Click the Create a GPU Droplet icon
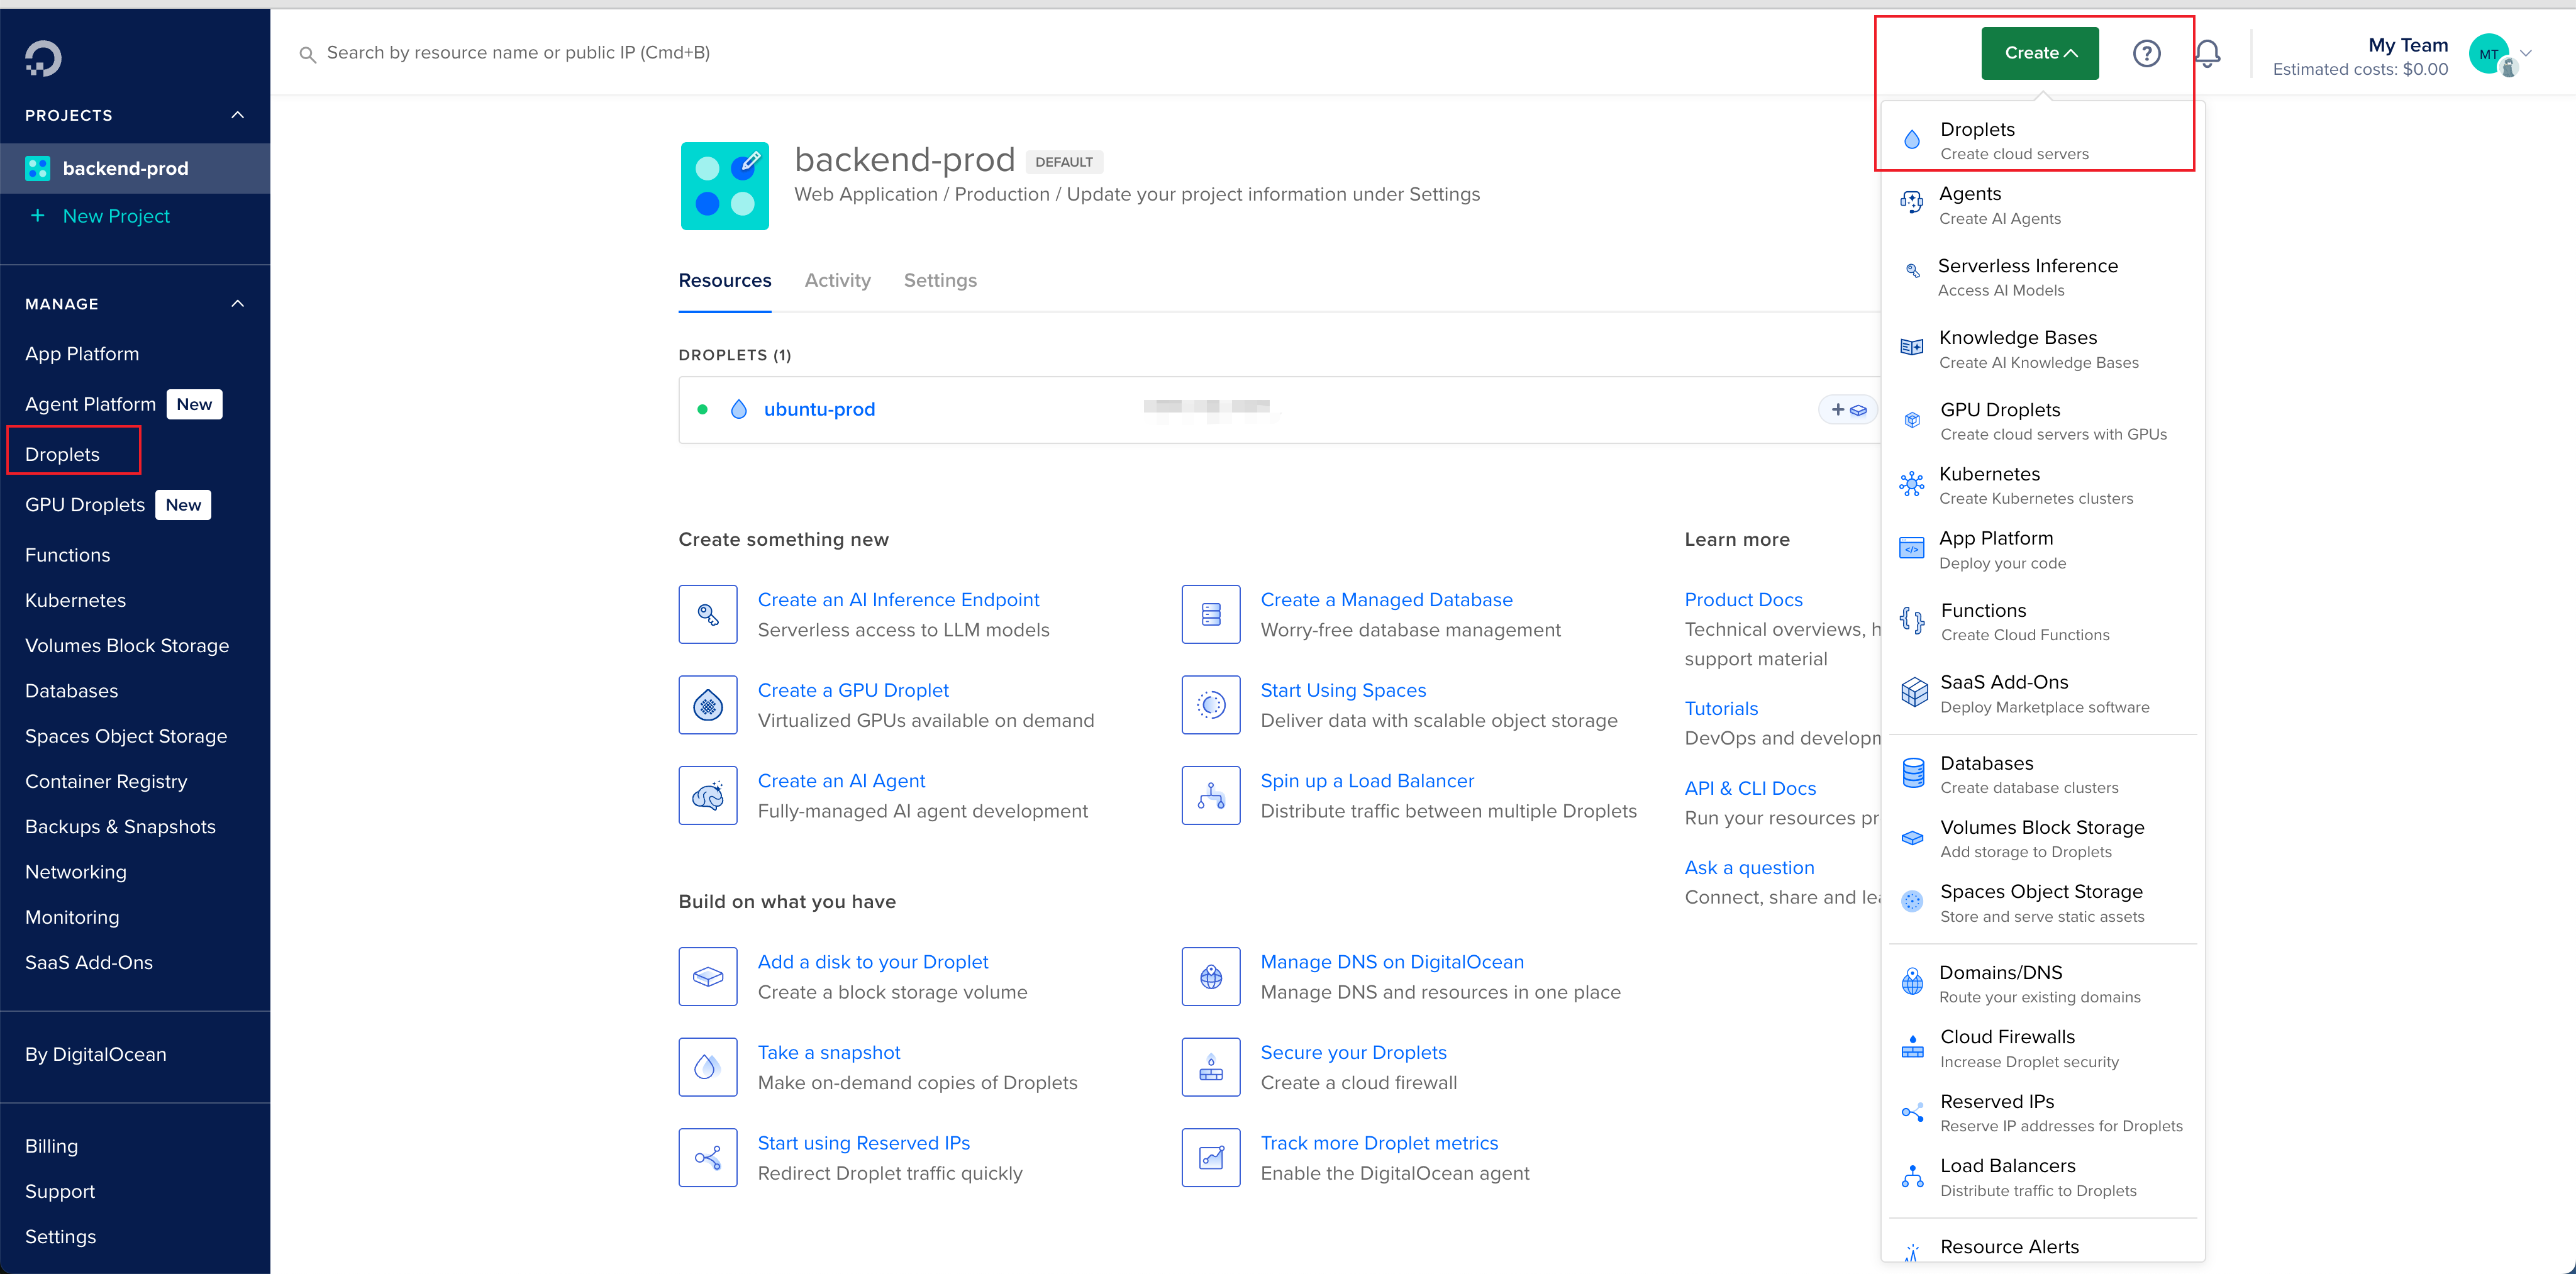This screenshot has width=2576, height=1274. point(707,705)
